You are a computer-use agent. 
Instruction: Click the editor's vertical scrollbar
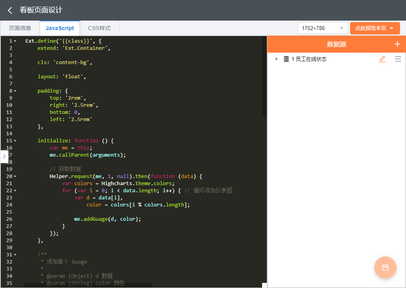coord(264,77)
